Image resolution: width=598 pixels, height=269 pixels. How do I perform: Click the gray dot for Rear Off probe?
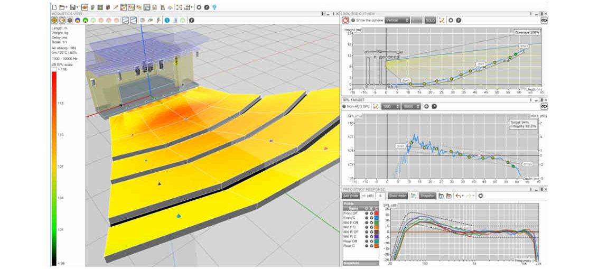coord(367,241)
